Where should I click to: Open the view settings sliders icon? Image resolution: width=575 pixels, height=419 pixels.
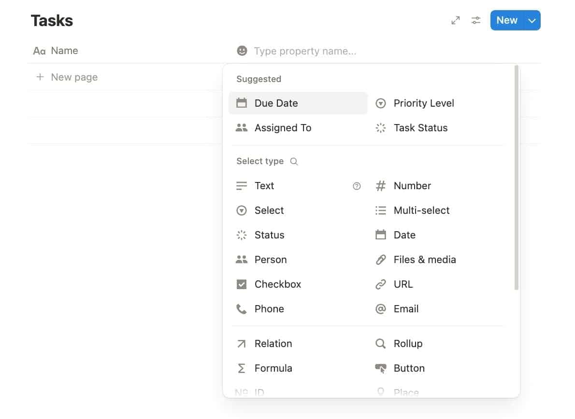point(476,20)
